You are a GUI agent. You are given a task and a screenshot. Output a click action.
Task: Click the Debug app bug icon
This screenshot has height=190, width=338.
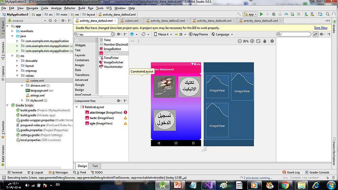[x=273, y=14]
